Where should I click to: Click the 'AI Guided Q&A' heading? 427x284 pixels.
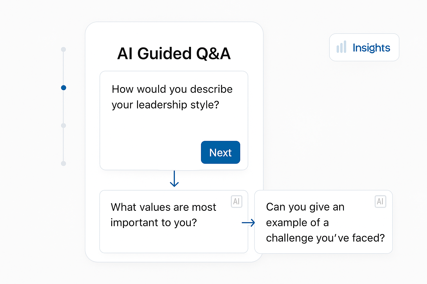coord(174,53)
